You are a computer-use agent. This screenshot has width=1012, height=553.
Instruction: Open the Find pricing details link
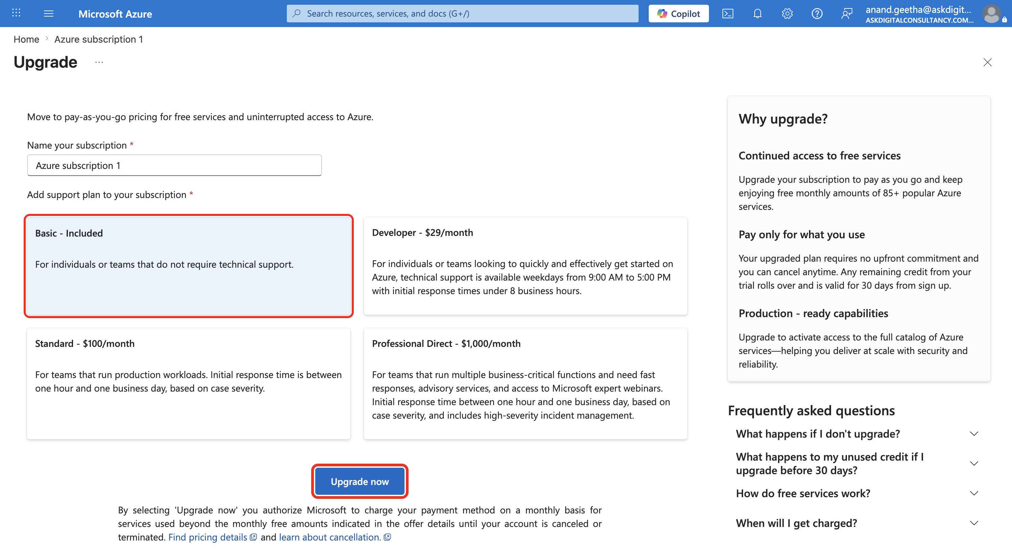click(212, 537)
